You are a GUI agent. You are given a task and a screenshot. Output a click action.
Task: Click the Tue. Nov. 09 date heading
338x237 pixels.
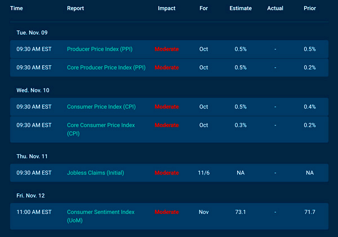pos(32,32)
